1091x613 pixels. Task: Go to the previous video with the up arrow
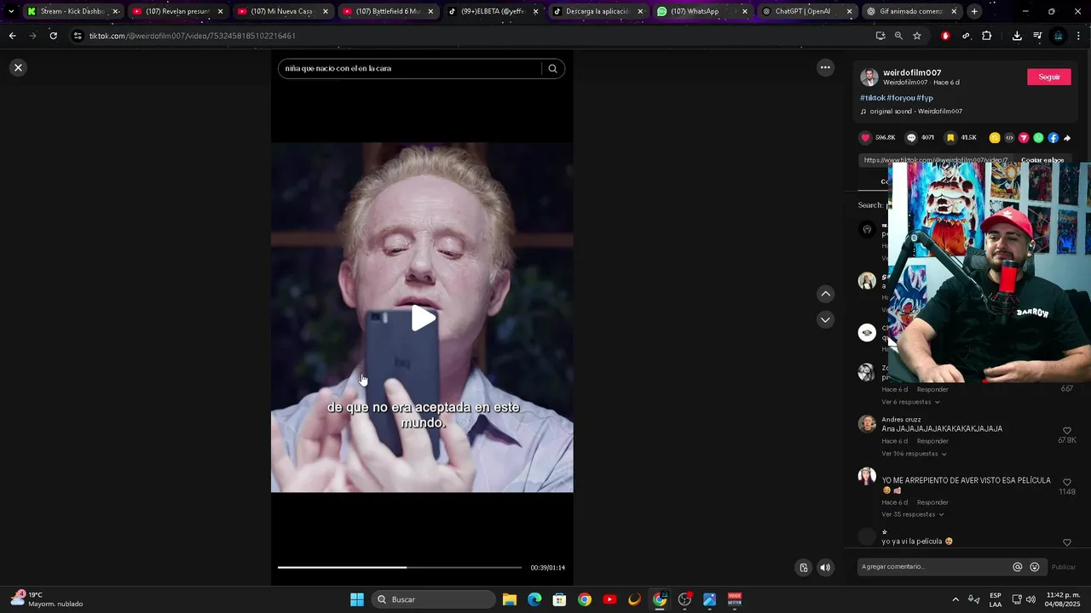825,294
